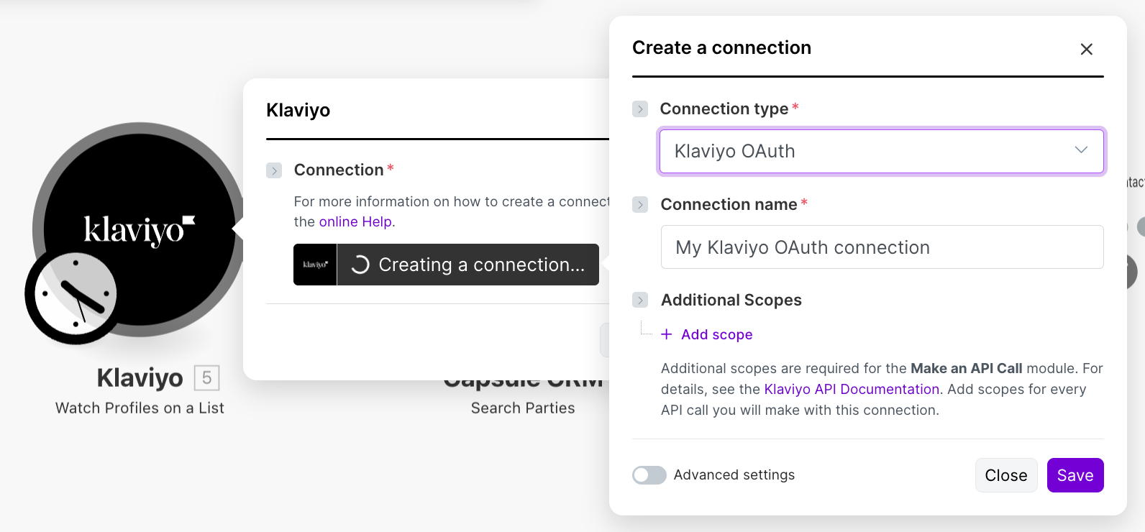Expand the Connection type field info arrow
Viewport: 1145px width, 532px height.
pyautogui.click(x=640, y=109)
